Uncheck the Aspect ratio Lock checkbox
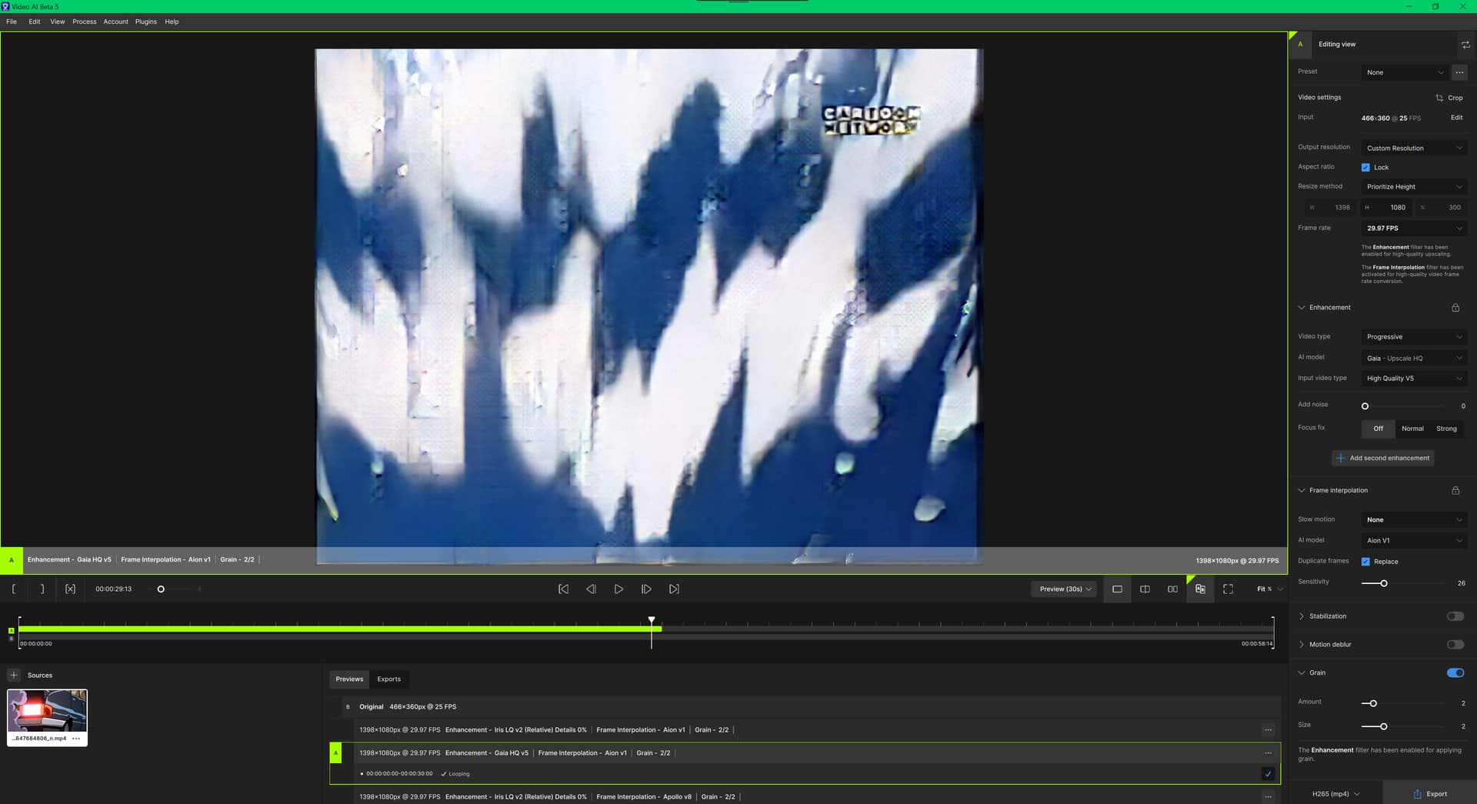The image size is (1477, 804). click(1365, 168)
